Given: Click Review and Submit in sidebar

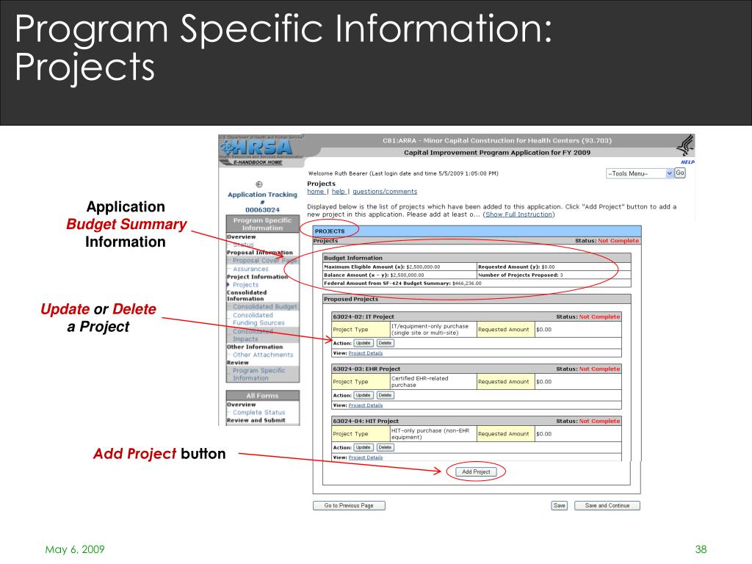Looking at the screenshot, I should tap(256, 420).
